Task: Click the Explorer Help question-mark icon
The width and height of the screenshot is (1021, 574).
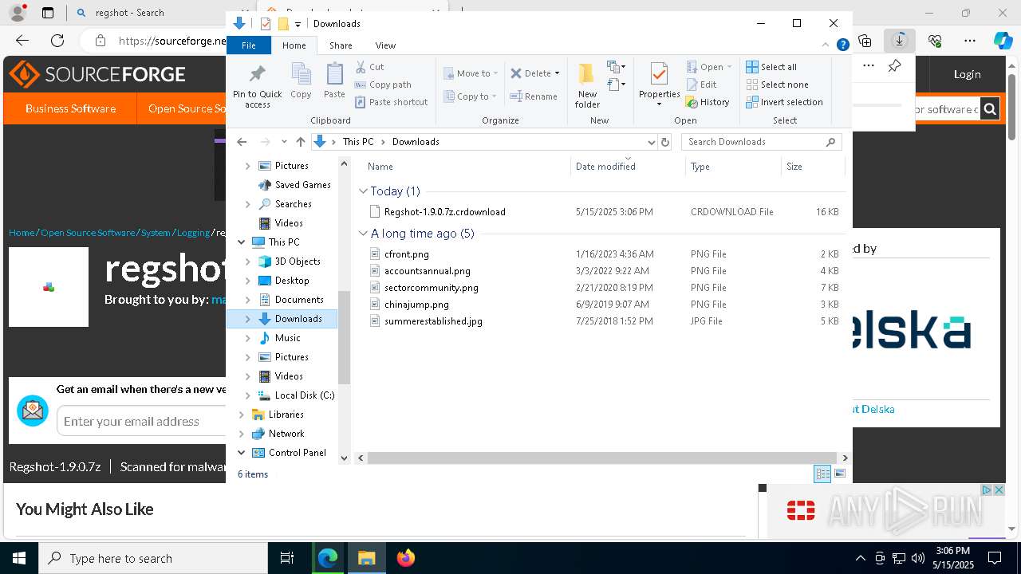Action: pyautogui.click(x=842, y=45)
